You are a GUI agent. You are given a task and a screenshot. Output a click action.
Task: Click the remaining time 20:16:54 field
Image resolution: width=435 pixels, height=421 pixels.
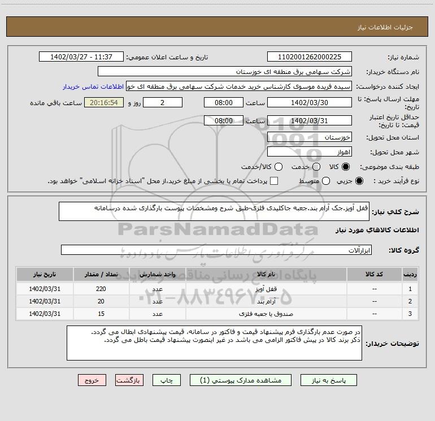point(104,102)
